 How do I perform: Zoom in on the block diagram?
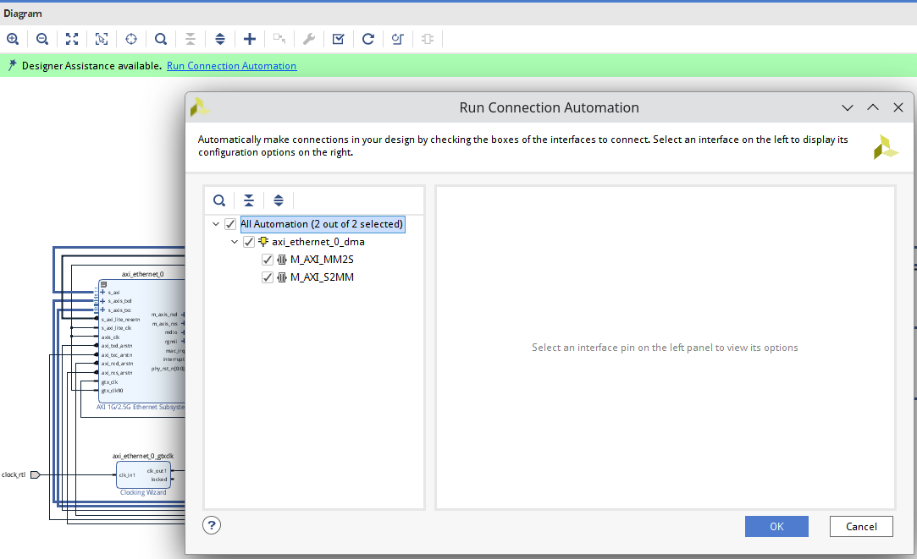point(13,39)
